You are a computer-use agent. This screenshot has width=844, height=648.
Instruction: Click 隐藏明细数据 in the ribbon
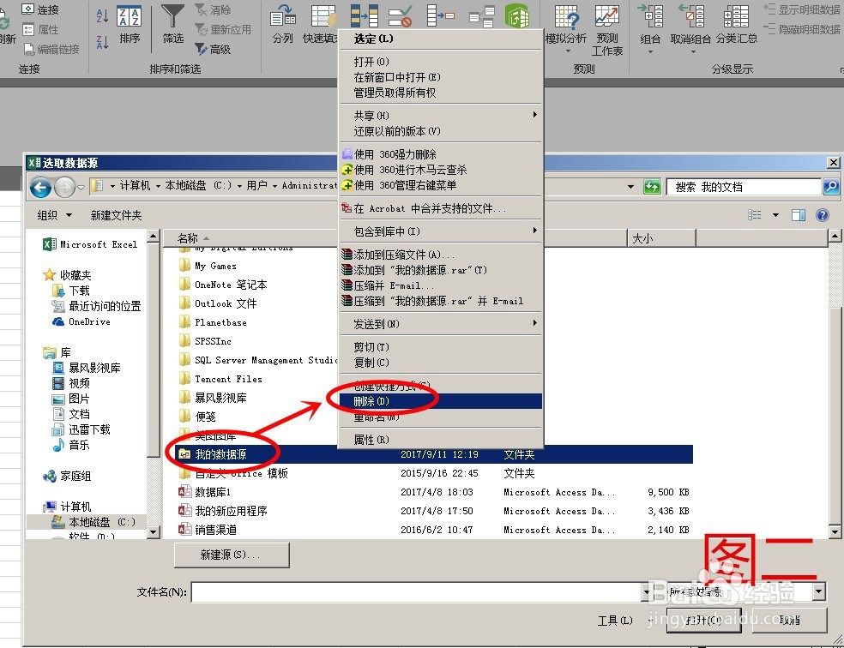point(803,30)
